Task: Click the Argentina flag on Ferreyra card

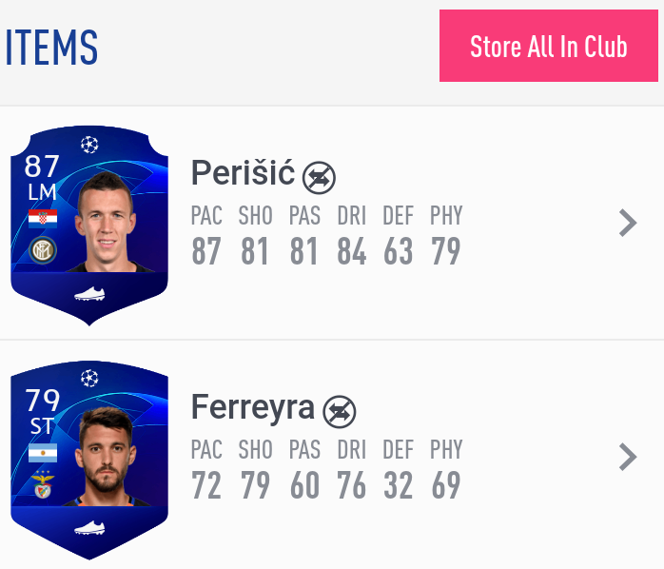Action: 43,453
